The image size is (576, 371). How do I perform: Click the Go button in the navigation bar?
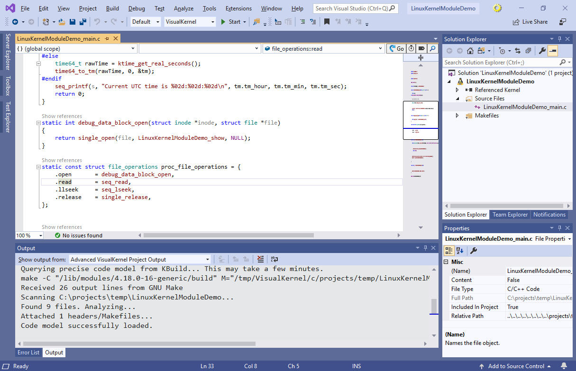coord(396,48)
